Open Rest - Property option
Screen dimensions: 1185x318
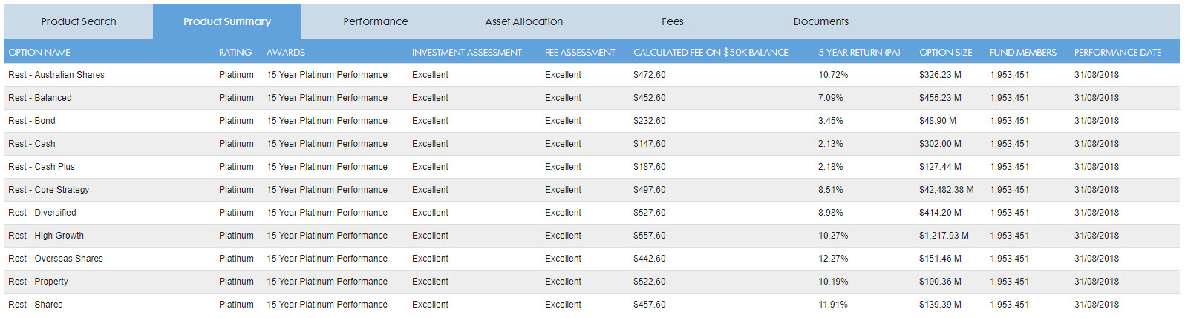point(39,282)
